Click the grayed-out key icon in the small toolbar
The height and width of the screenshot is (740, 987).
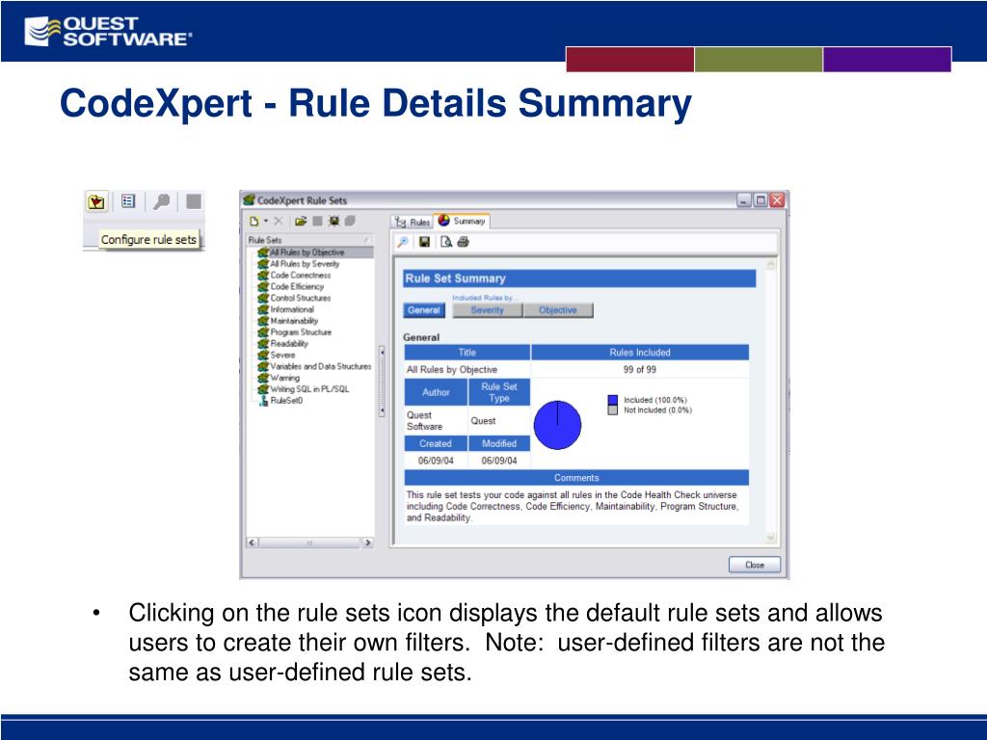[162, 201]
